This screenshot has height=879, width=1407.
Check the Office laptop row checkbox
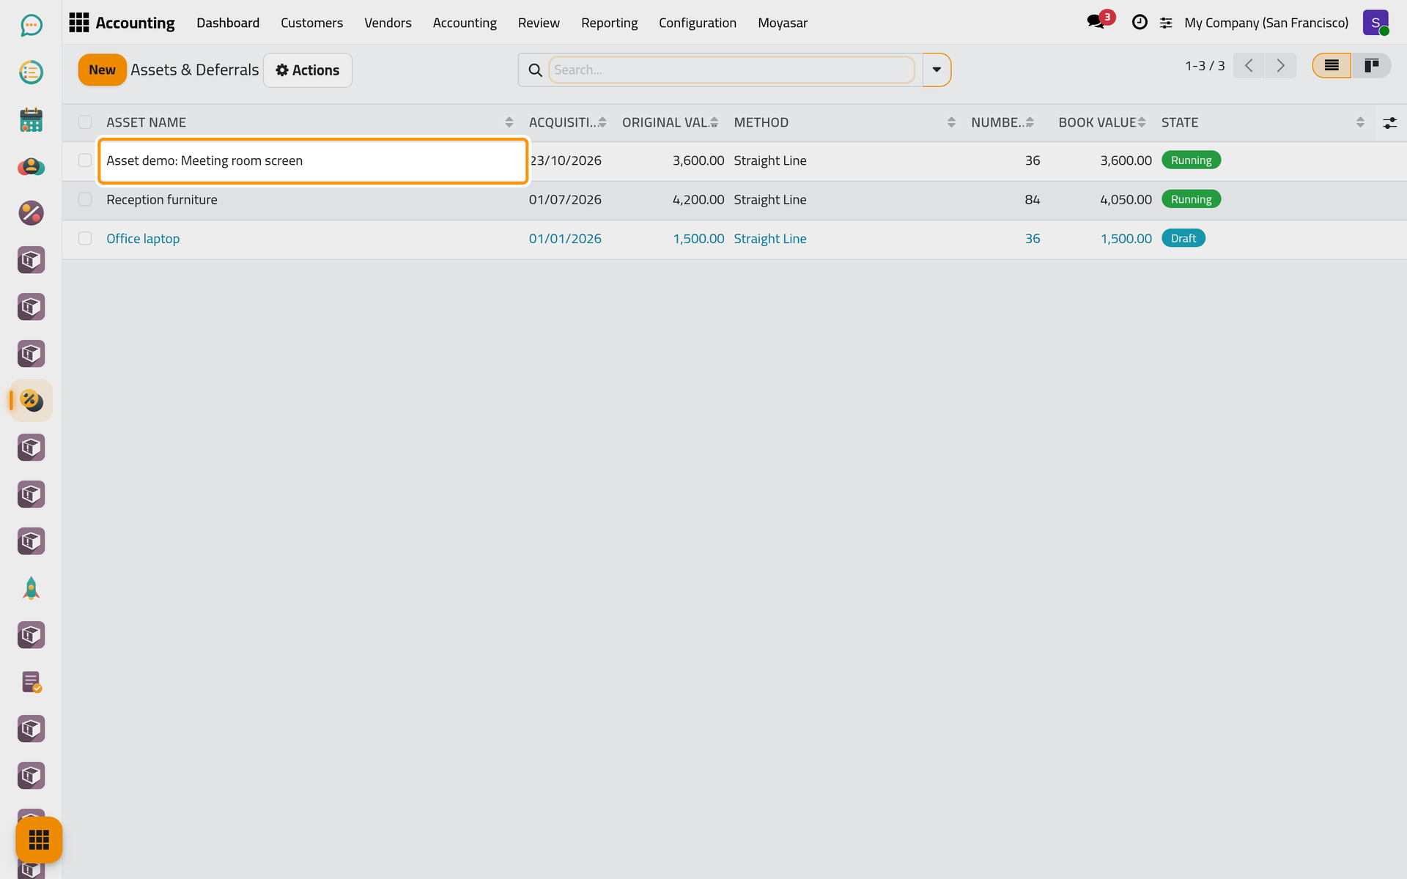(x=85, y=239)
